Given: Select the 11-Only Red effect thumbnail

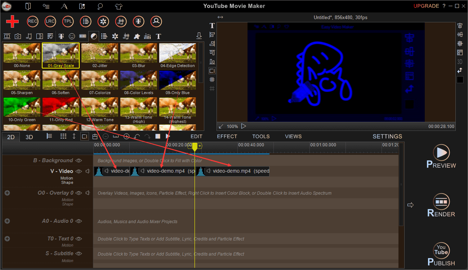Looking at the screenshot, I should tap(61, 110).
